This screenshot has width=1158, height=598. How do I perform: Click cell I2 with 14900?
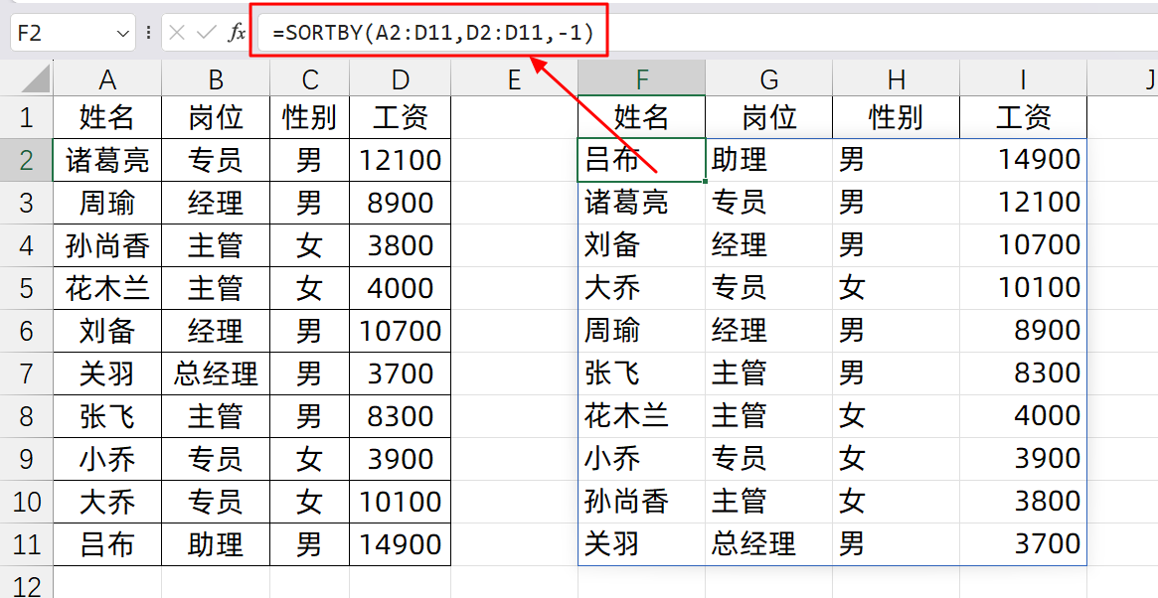tap(1024, 160)
